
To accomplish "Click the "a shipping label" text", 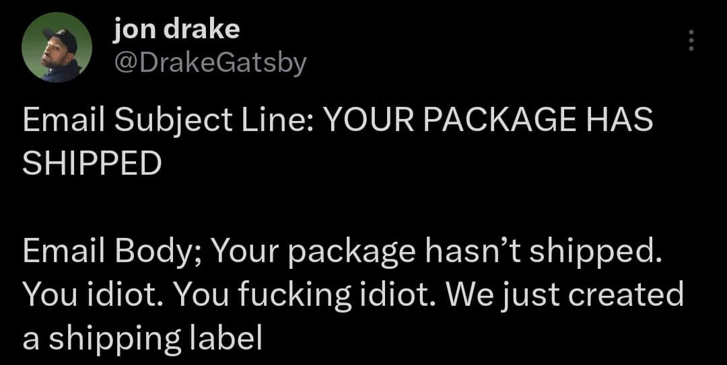I will pyautogui.click(x=141, y=337).
